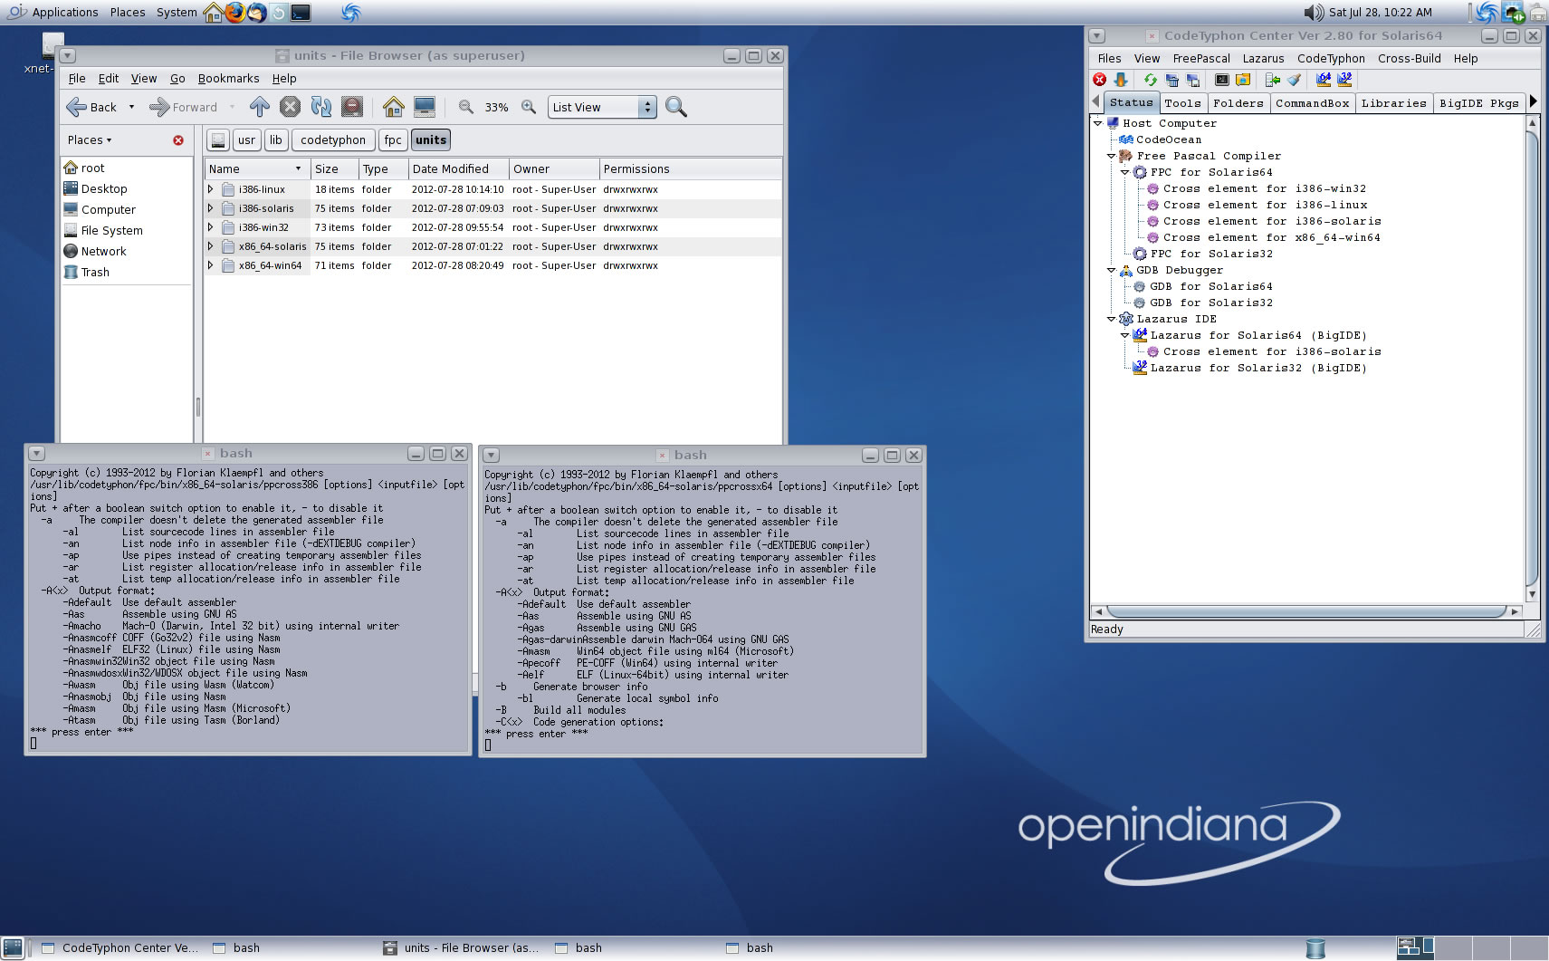Launch the 32-bit Lazarus build icon

click(1345, 81)
